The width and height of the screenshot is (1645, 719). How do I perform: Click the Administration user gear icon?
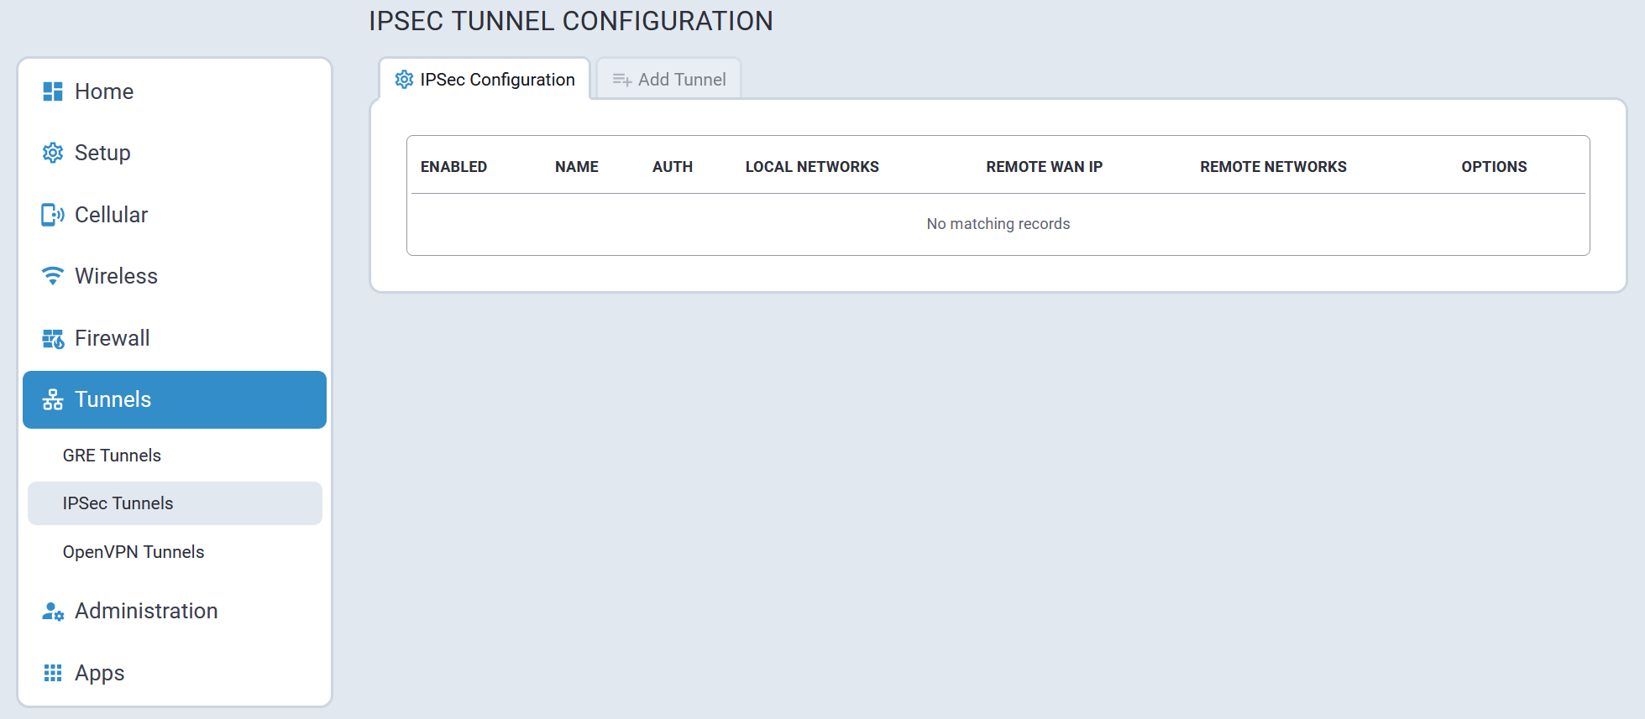(53, 612)
